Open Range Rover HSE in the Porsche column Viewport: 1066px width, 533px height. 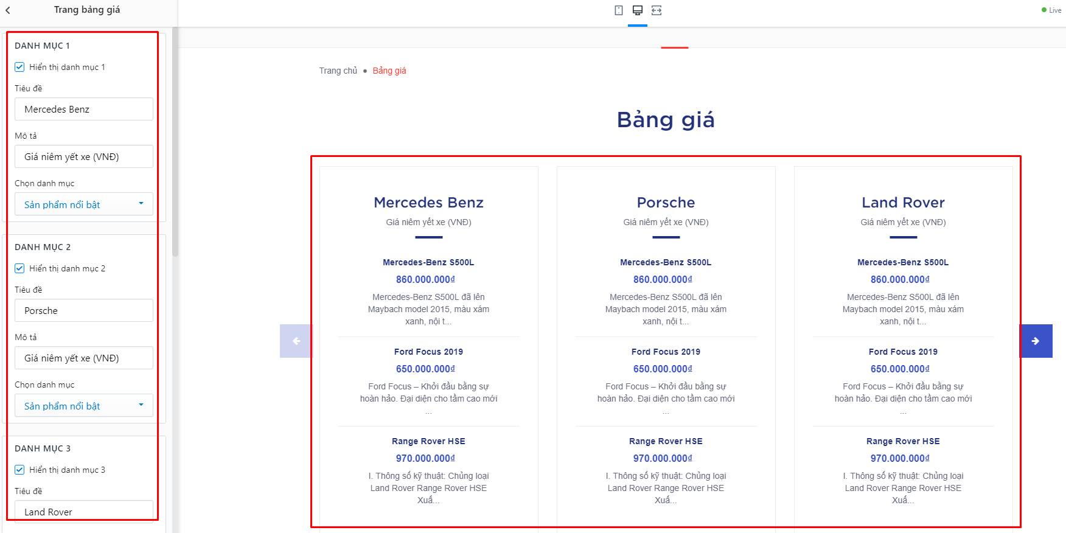pyautogui.click(x=666, y=441)
